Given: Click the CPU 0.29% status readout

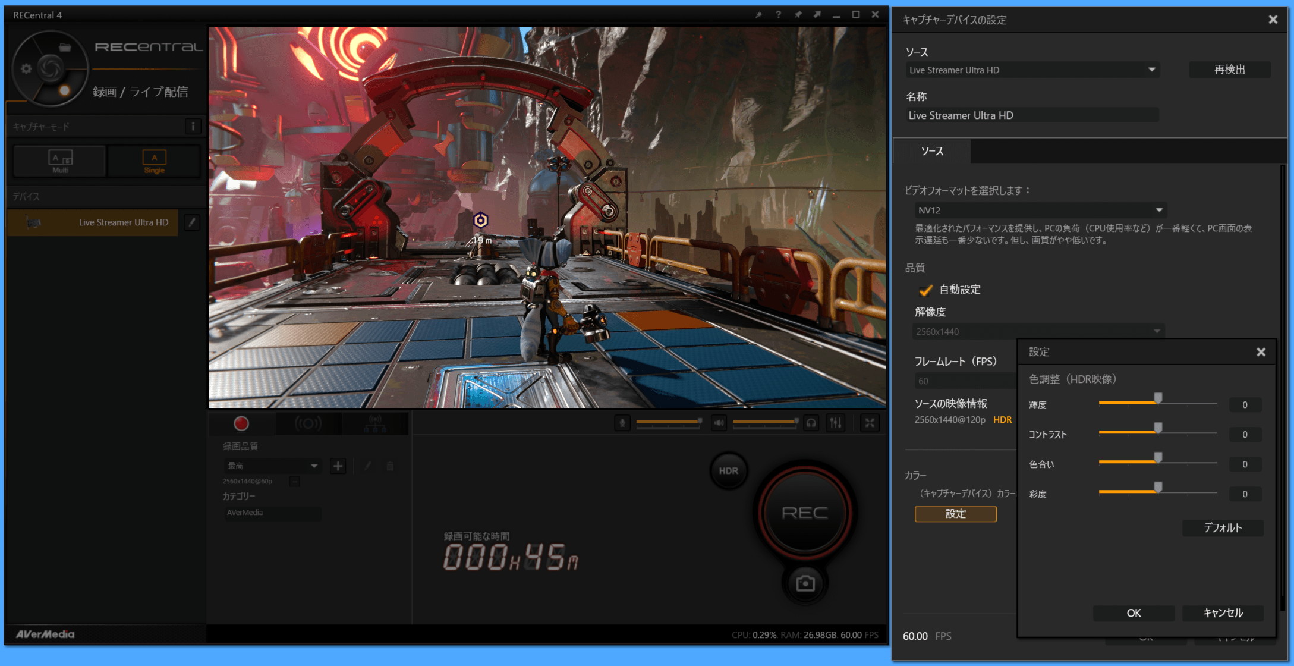Looking at the screenshot, I should pyautogui.click(x=754, y=635).
